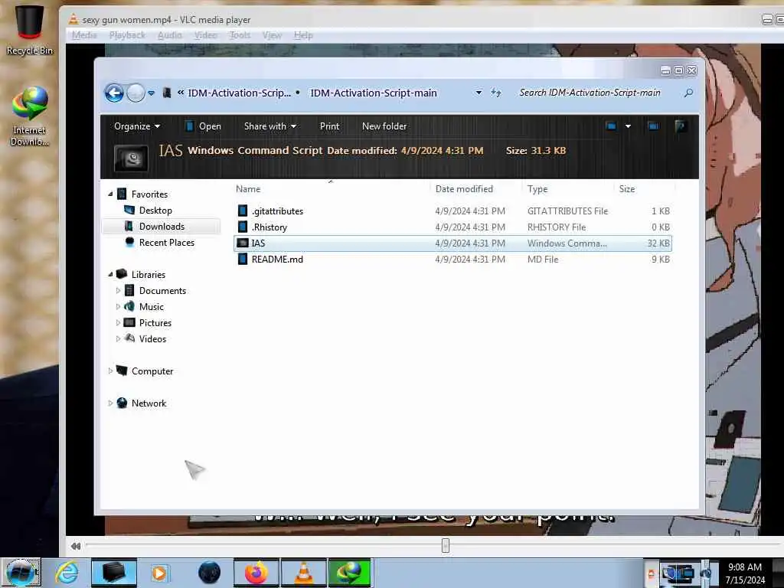Open VLC Playback menu

[127, 35]
